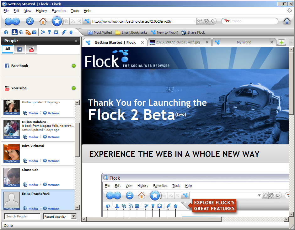Viewport: 295px width, 230px height.
Task: Click Media link for Chase Goh
Action: (30, 185)
